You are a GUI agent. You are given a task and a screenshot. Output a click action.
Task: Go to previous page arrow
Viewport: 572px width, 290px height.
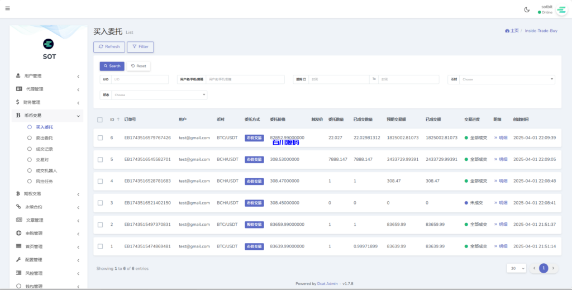pos(534,268)
